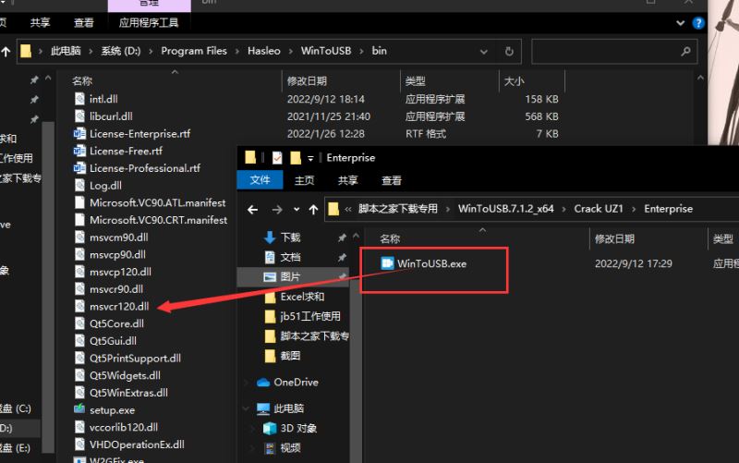
Task: Open the Help question mark icon
Action: pyautogui.click(x=698, y=22)
